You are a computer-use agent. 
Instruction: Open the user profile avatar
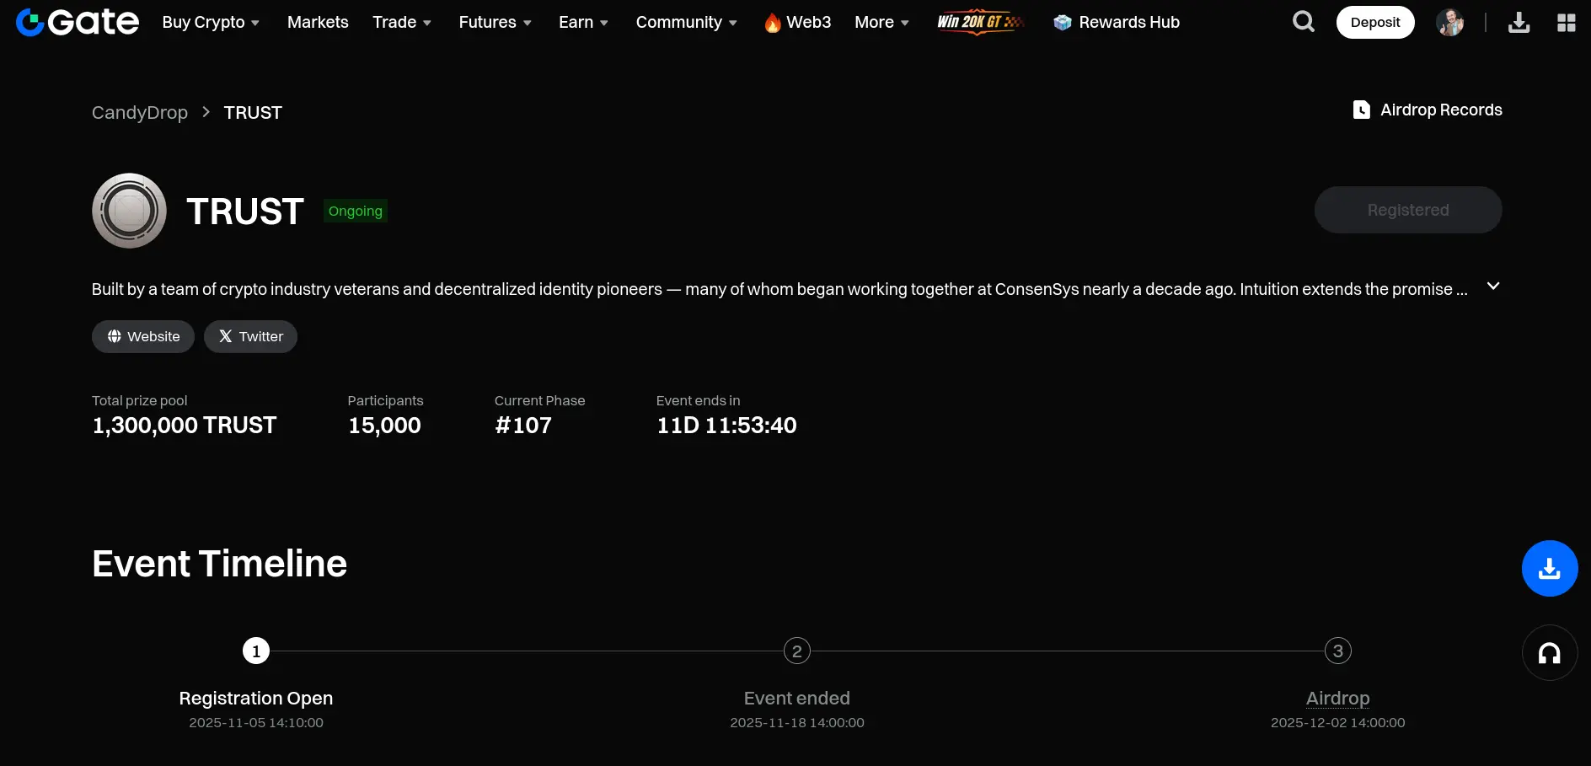[1450, 23]
